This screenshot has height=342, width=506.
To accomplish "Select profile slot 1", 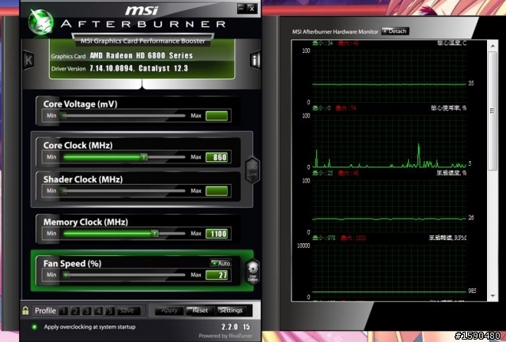I will pos(64,310).
